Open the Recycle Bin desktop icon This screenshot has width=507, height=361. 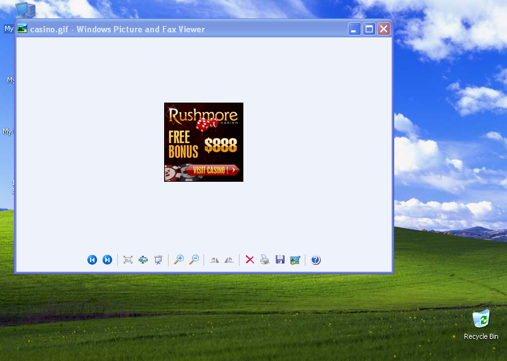(481, 324)
